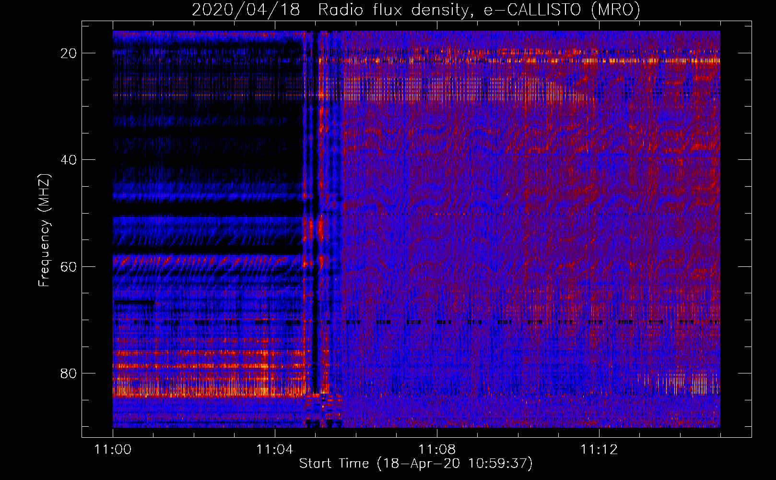Viewport: 776px width, 480px height.
Task: Click the '20' frequency tick label
Action: (69, 53)
